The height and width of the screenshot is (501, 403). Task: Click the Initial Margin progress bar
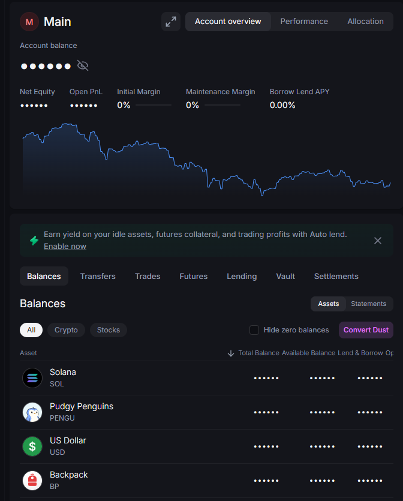154,105
